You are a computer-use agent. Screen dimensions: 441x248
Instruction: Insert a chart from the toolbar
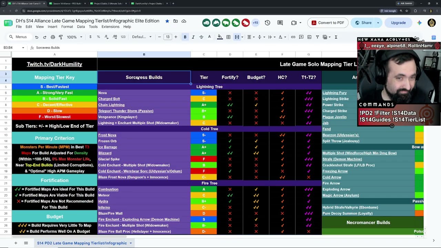click(309, 37)
